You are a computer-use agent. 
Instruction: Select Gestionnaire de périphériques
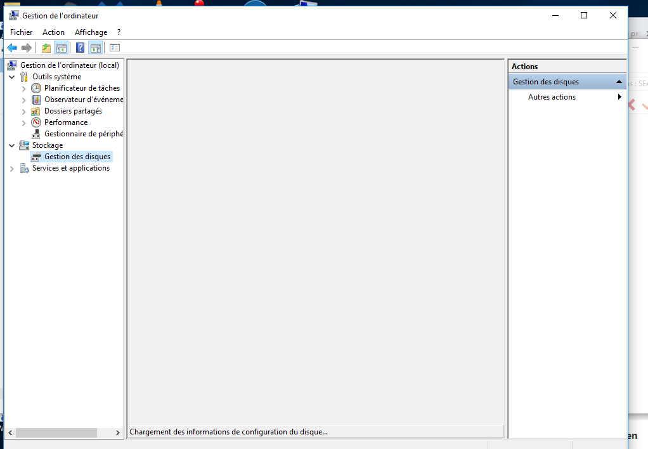84,134
